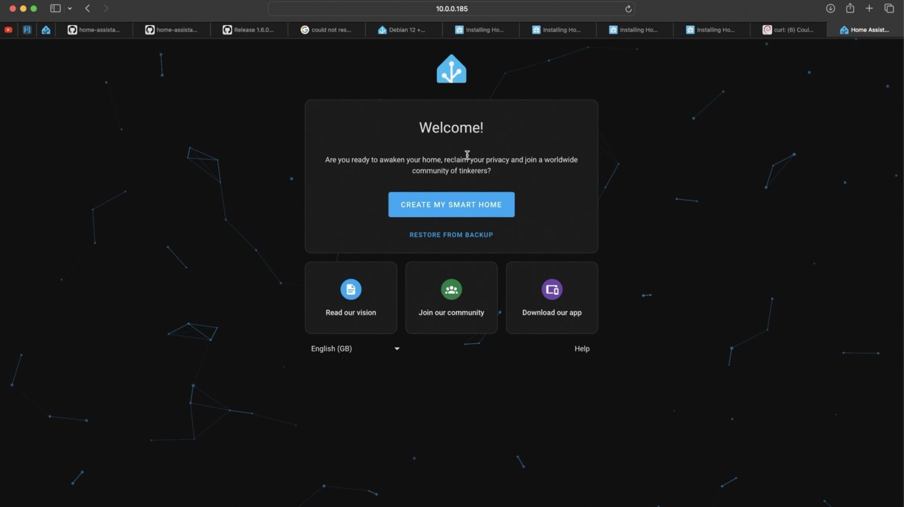
Task: Select the 'Debian 12' browser tab
Action: point(404,29)
